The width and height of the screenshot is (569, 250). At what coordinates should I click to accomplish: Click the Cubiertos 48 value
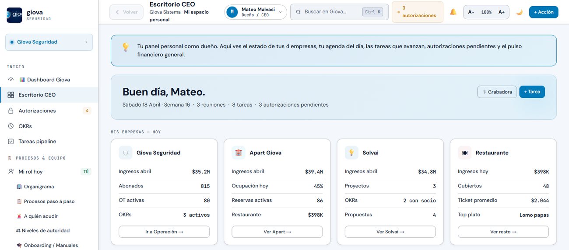coord(546,186)
